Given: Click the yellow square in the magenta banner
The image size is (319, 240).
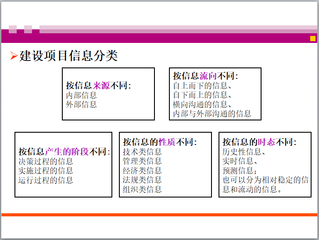Looking at the screenshot, I should click(x=312, y=39).
